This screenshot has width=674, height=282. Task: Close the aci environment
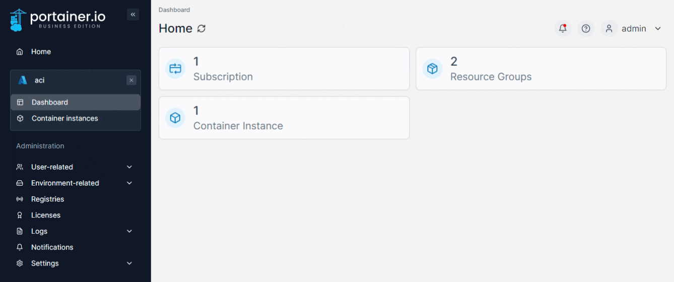pyautogui.click(x=131, y=80)
